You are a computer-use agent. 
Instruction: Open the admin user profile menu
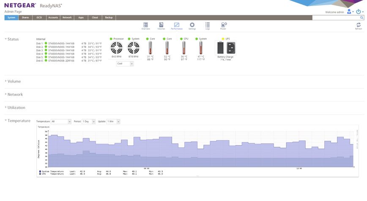tap(349, 12)
